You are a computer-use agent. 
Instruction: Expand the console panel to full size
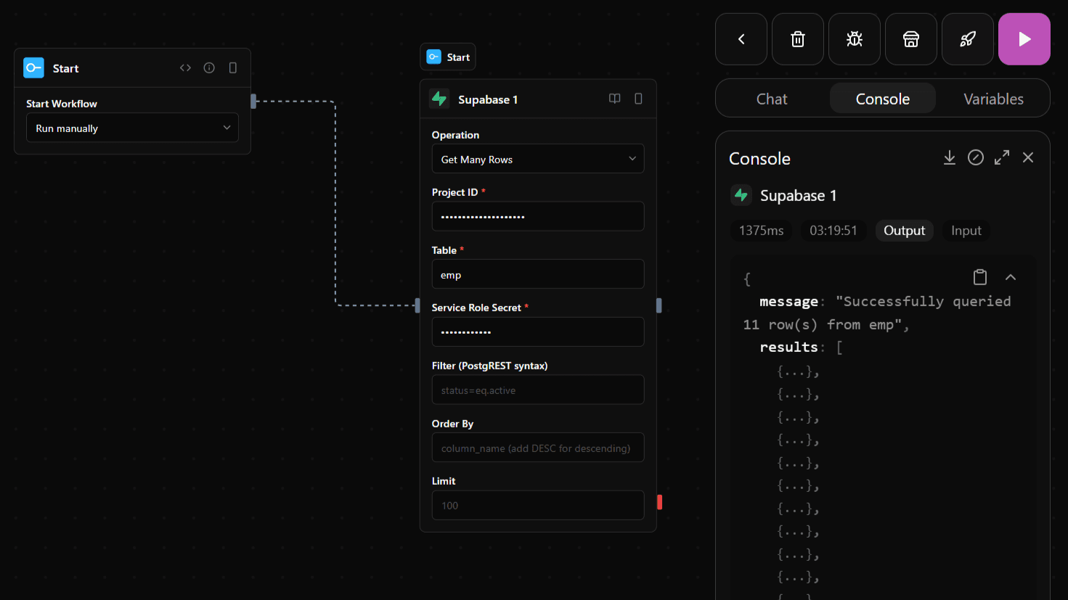(1001, 157)
